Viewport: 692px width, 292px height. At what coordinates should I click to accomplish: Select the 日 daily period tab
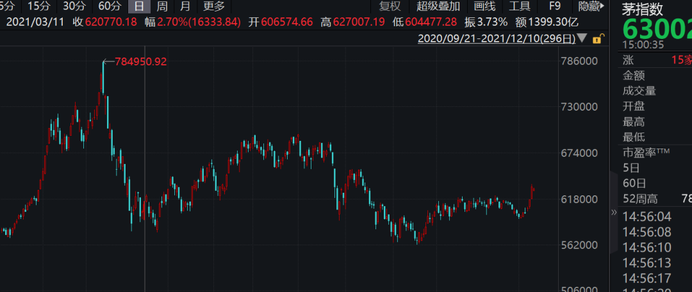coord(140,6)
